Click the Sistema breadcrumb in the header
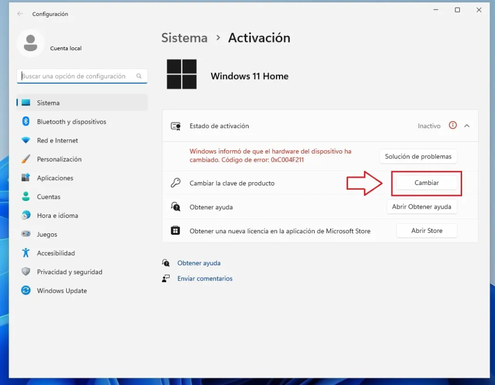 [184, 38]
